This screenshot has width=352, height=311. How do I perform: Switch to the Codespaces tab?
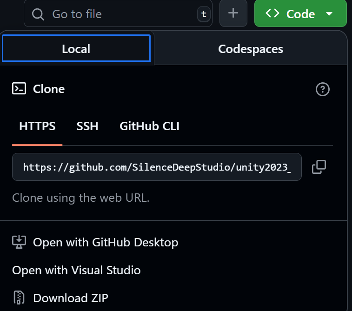251,49
